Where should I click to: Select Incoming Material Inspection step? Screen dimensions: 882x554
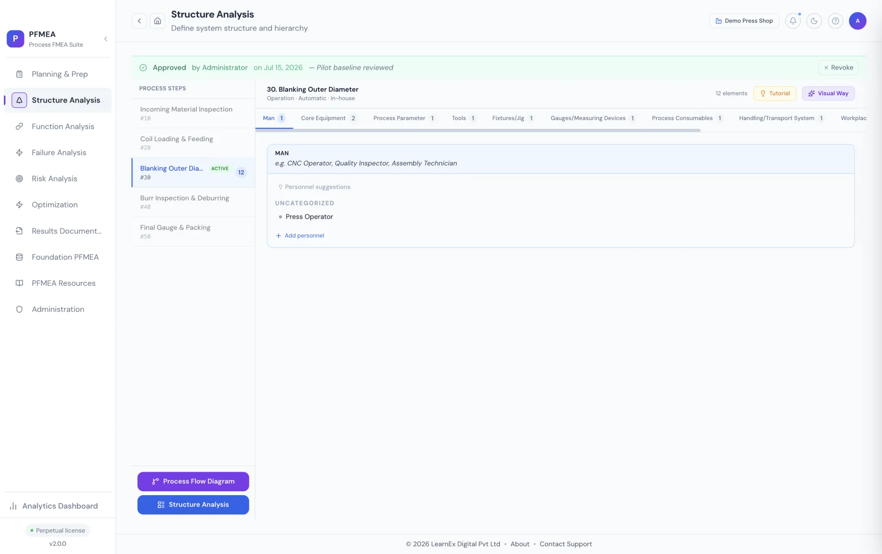[193, 113]
